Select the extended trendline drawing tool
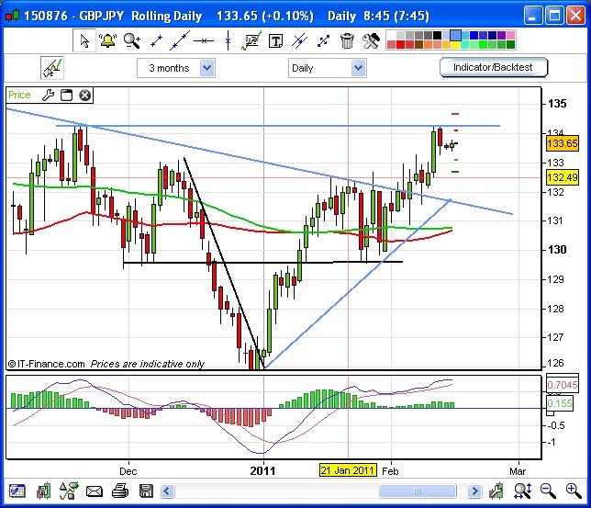Screen dimensions: 591x508 click(180, 40)
